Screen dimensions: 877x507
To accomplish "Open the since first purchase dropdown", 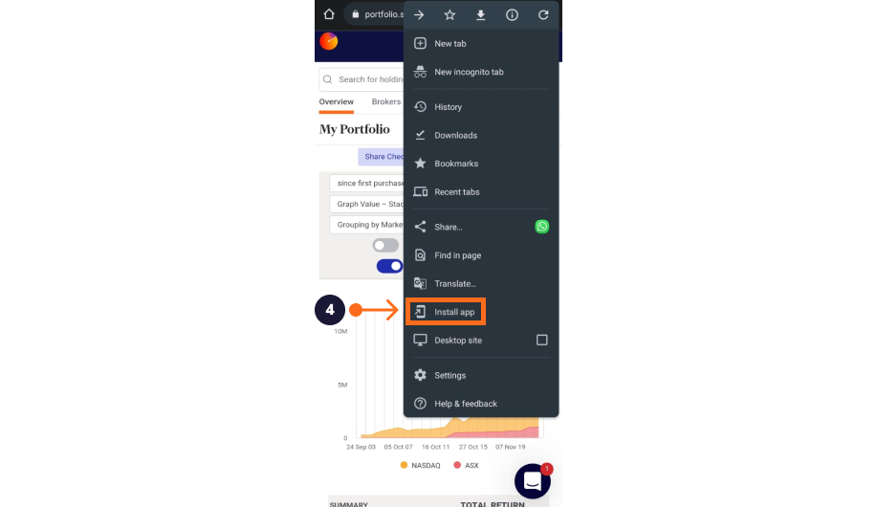I will point(367,183).
